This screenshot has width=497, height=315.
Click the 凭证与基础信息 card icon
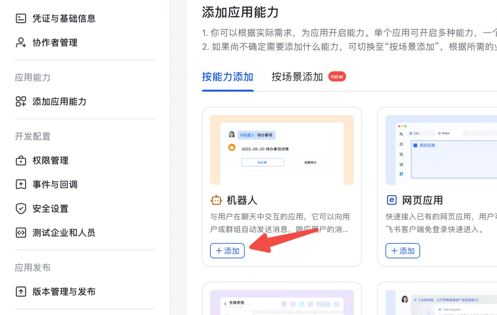(21, 18)
